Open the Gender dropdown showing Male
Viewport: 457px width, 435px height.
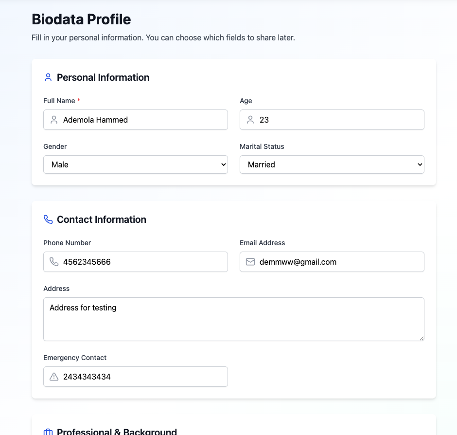pyautogui.click(x=136, y=164)
